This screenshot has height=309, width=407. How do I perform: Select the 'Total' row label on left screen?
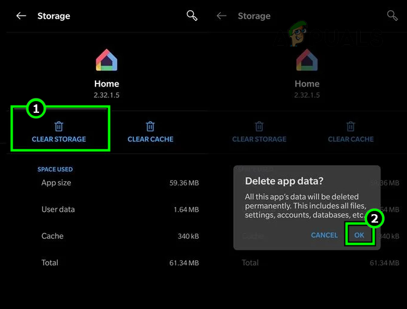point(50,263)
